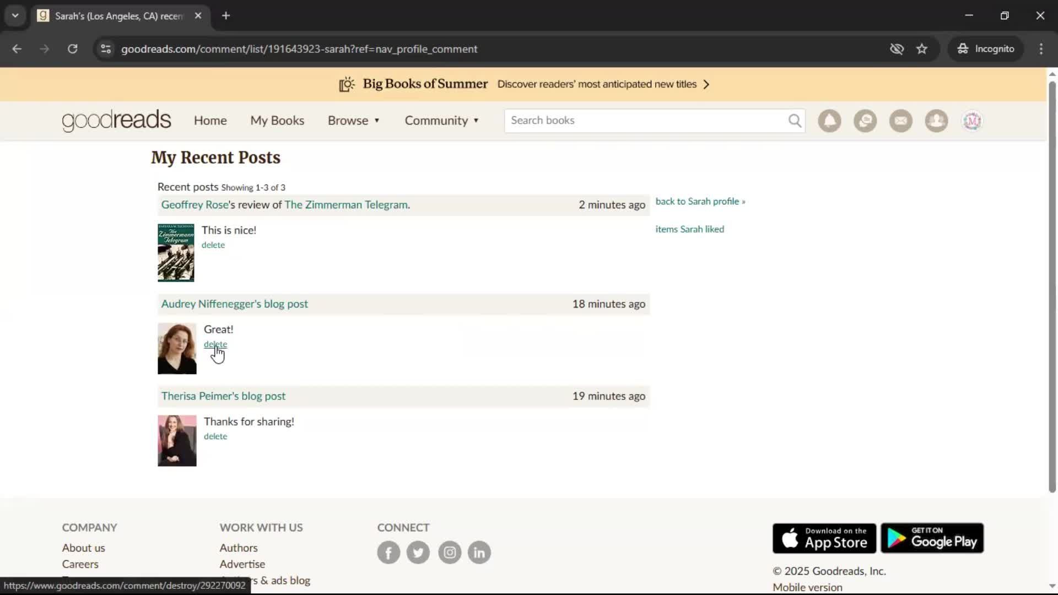
Task: Reload the page
Action: pos(72,49)
